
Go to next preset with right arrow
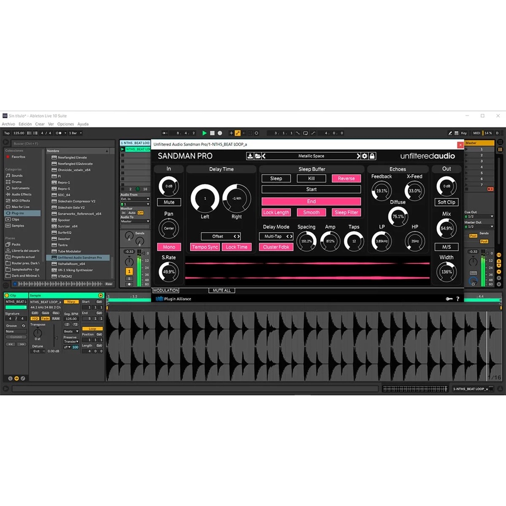358,156
